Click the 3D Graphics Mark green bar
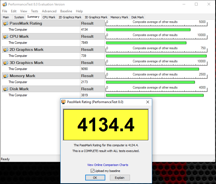 point(152,69)
